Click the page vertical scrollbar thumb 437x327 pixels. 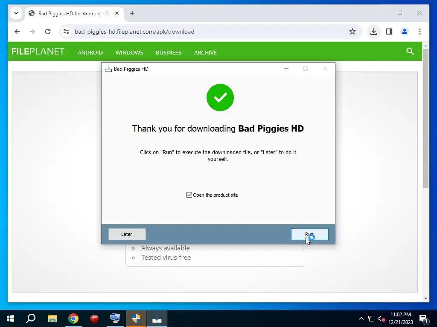pyautogui.click(x=425, y=118)
